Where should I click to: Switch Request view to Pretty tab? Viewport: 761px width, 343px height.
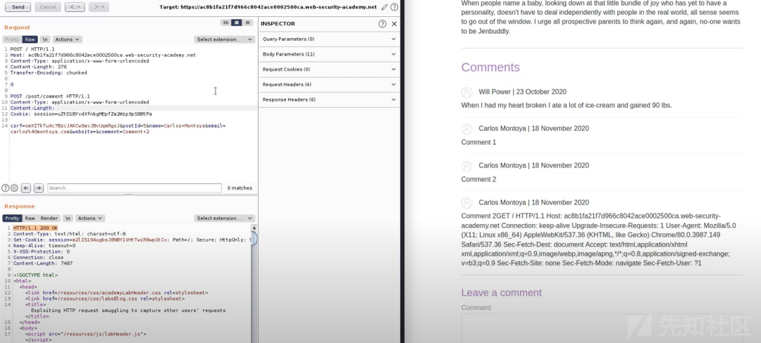pos(12,39)
